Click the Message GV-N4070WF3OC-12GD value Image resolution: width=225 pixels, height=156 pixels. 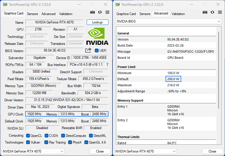190,52
